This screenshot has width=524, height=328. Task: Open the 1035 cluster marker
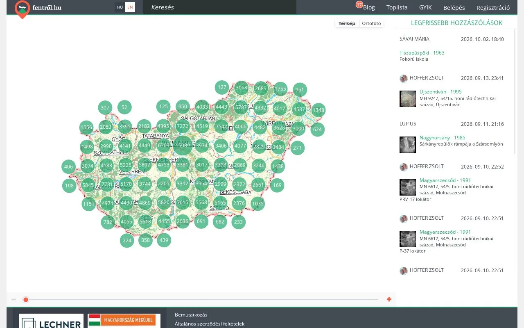click(257, 204)
